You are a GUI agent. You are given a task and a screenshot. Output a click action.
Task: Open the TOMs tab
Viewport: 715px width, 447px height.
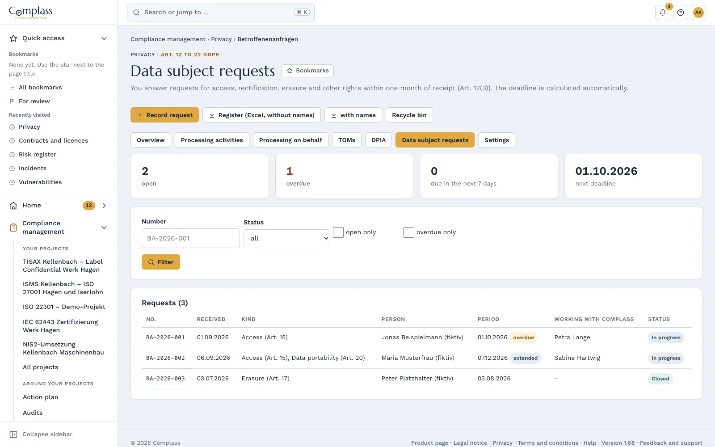tap(347, 140)
